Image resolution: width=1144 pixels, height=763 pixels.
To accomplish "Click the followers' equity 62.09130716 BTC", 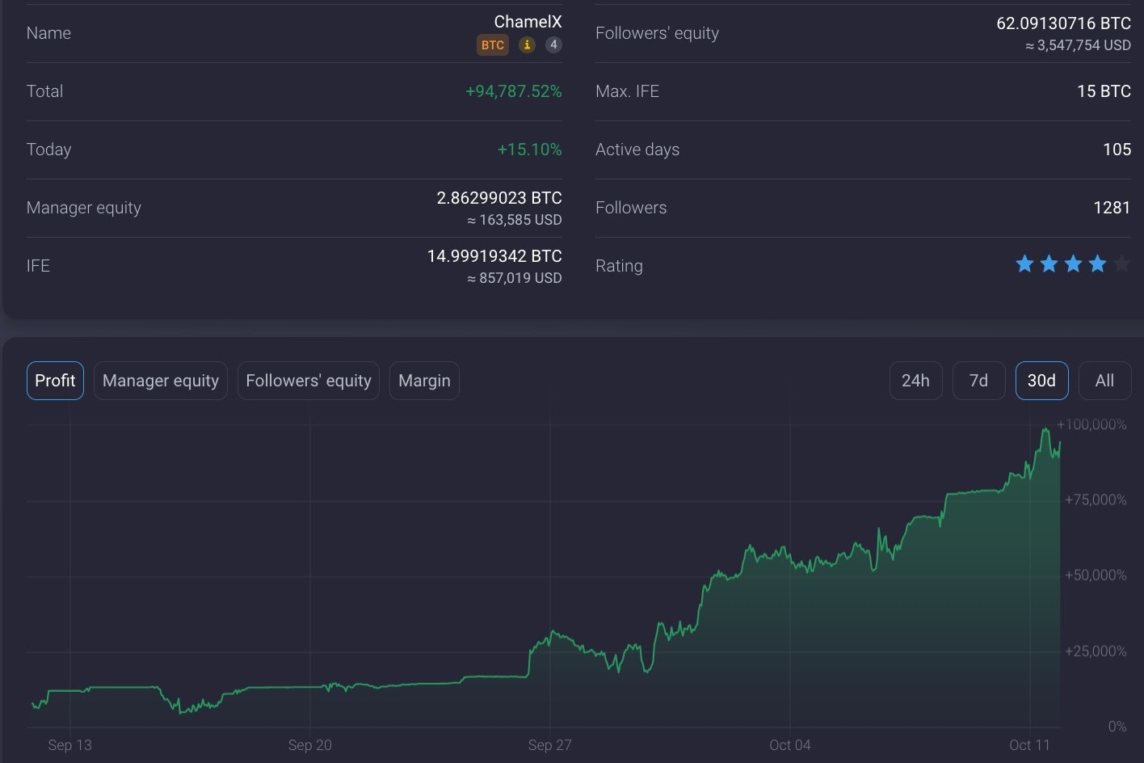I will (x=1063, y=23).
